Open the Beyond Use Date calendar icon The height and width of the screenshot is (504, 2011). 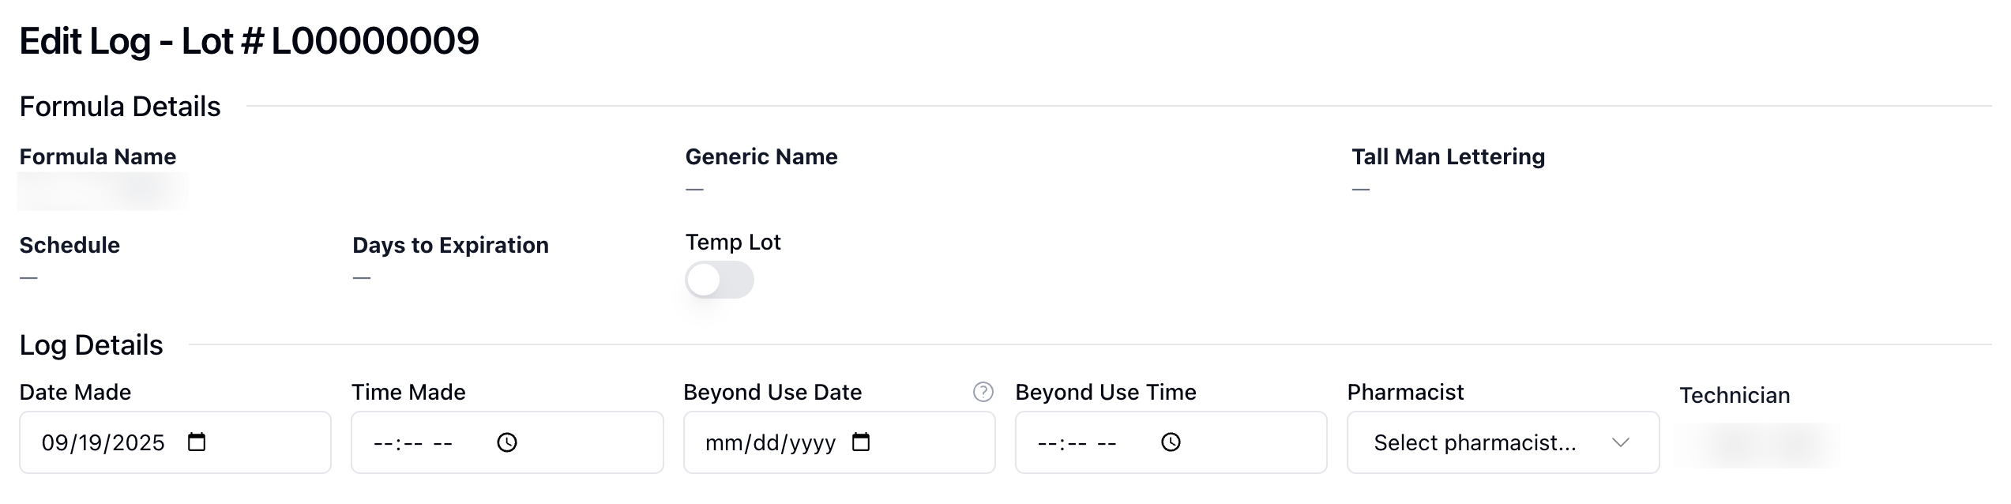point(861,442)
